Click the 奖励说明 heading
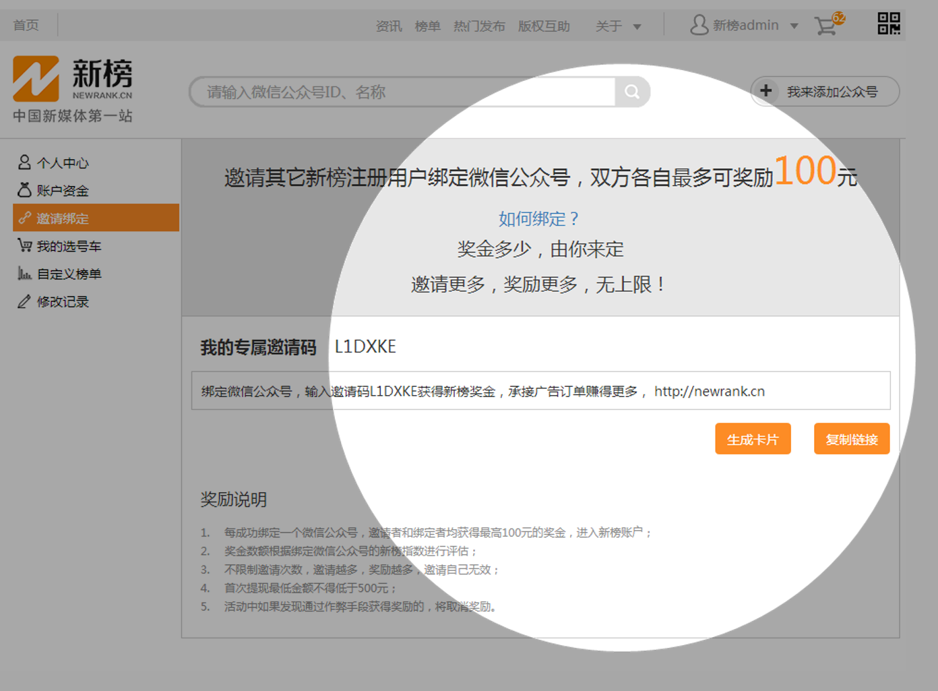This screenshot has width=938, height=691. point(234,500)
